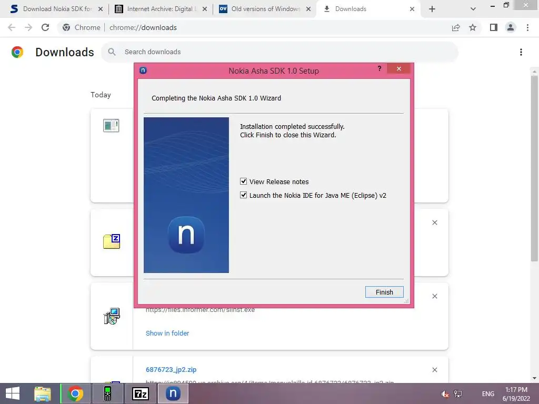
Task: Click the muted volume tray icon
Action: coord(445,394)
